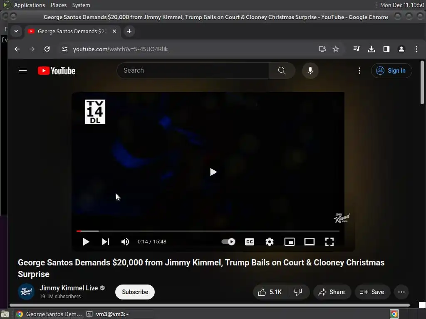Open a new tab
The width and height of the screenshot is (426, 319).
point(129,31)
